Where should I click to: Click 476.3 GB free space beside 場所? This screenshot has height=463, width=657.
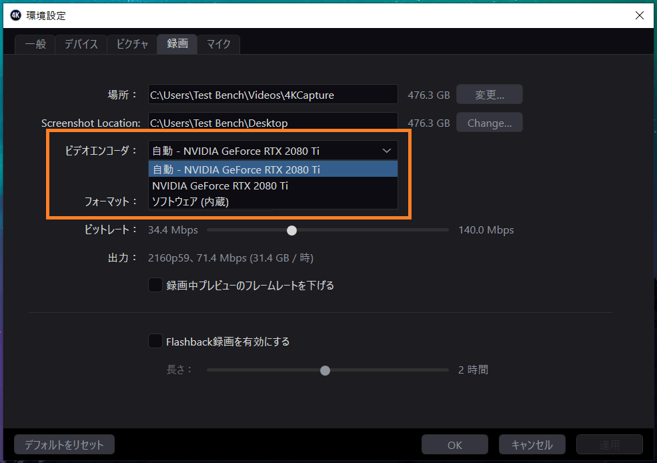tap(428, 95)
